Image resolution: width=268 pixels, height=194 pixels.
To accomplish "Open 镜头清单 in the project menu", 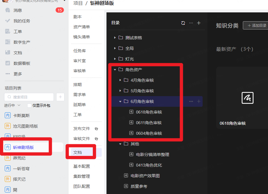I will click(x=82, y=37).
